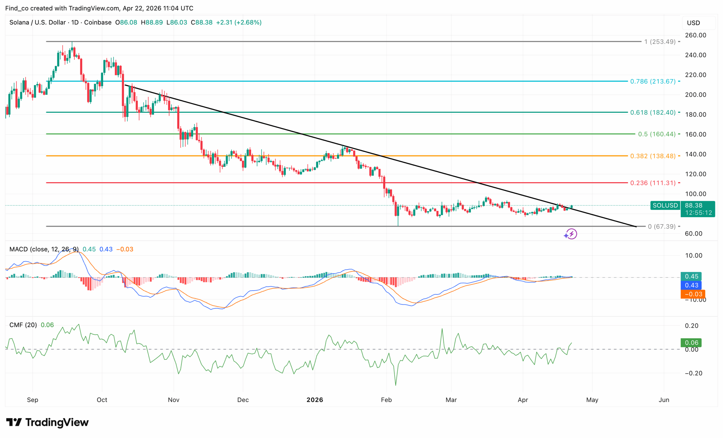Click the Fib level 0 (67.39) label
Viewport: 723px width, 438px height.
pyautogui.click(x=662, y=226)
